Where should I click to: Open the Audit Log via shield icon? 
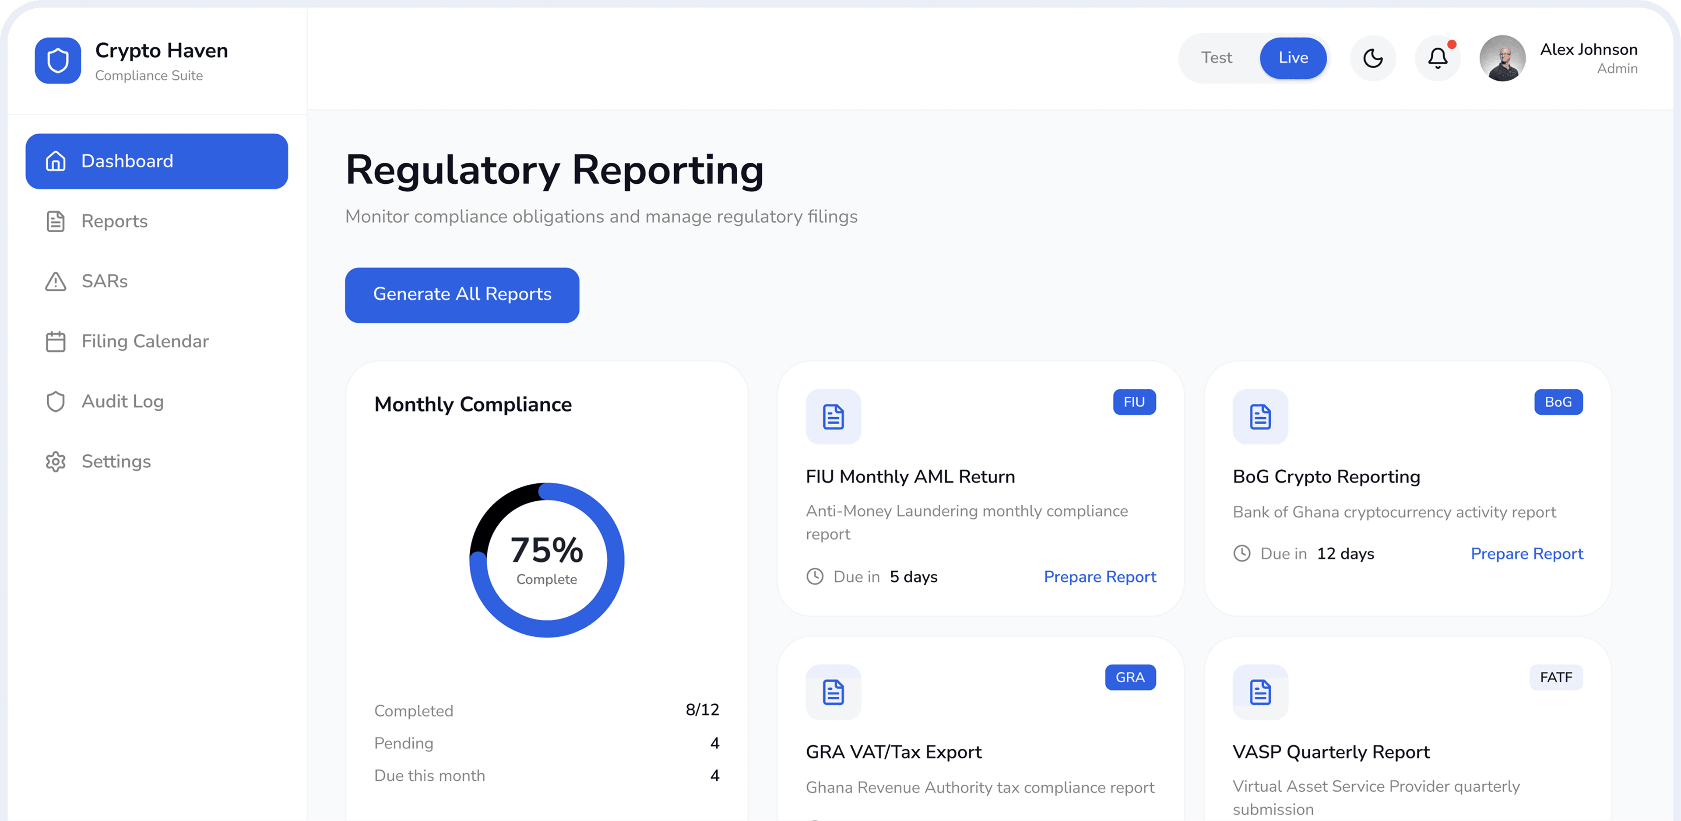56,401
